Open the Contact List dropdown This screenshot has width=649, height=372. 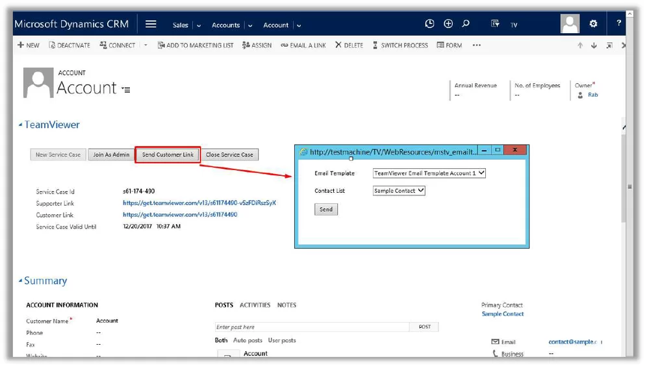point(399,191)
